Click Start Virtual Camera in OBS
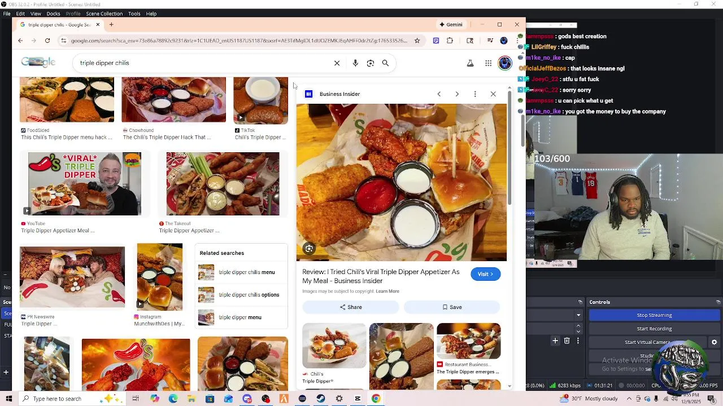 pyautogui.click(x=648, y=342)
